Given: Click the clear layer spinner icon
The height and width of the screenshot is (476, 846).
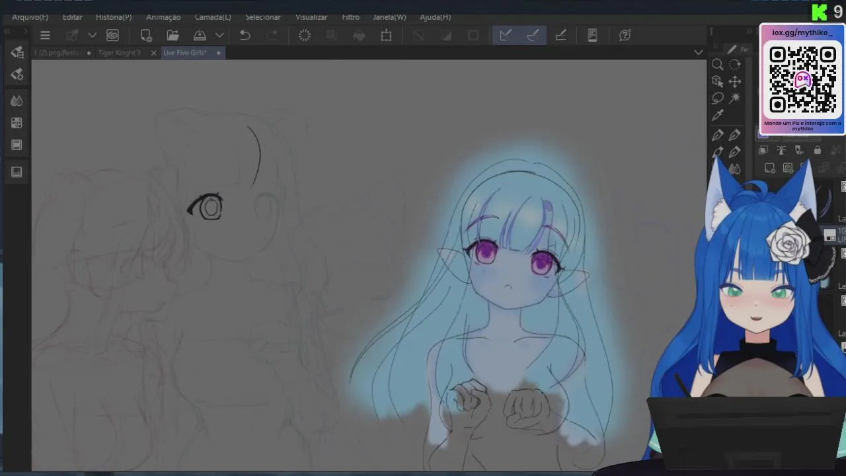Looking at the screenshot, I should pos(304,36).
